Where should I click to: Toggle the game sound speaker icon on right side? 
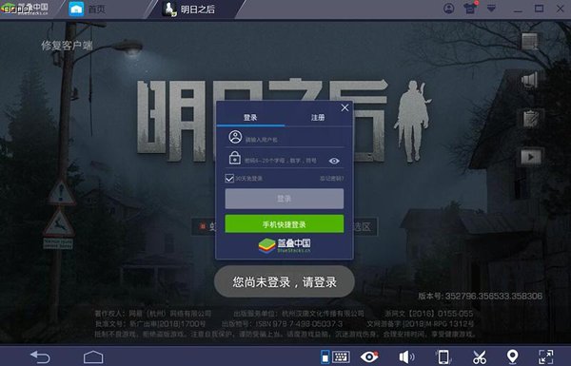(x=530, y=80)
